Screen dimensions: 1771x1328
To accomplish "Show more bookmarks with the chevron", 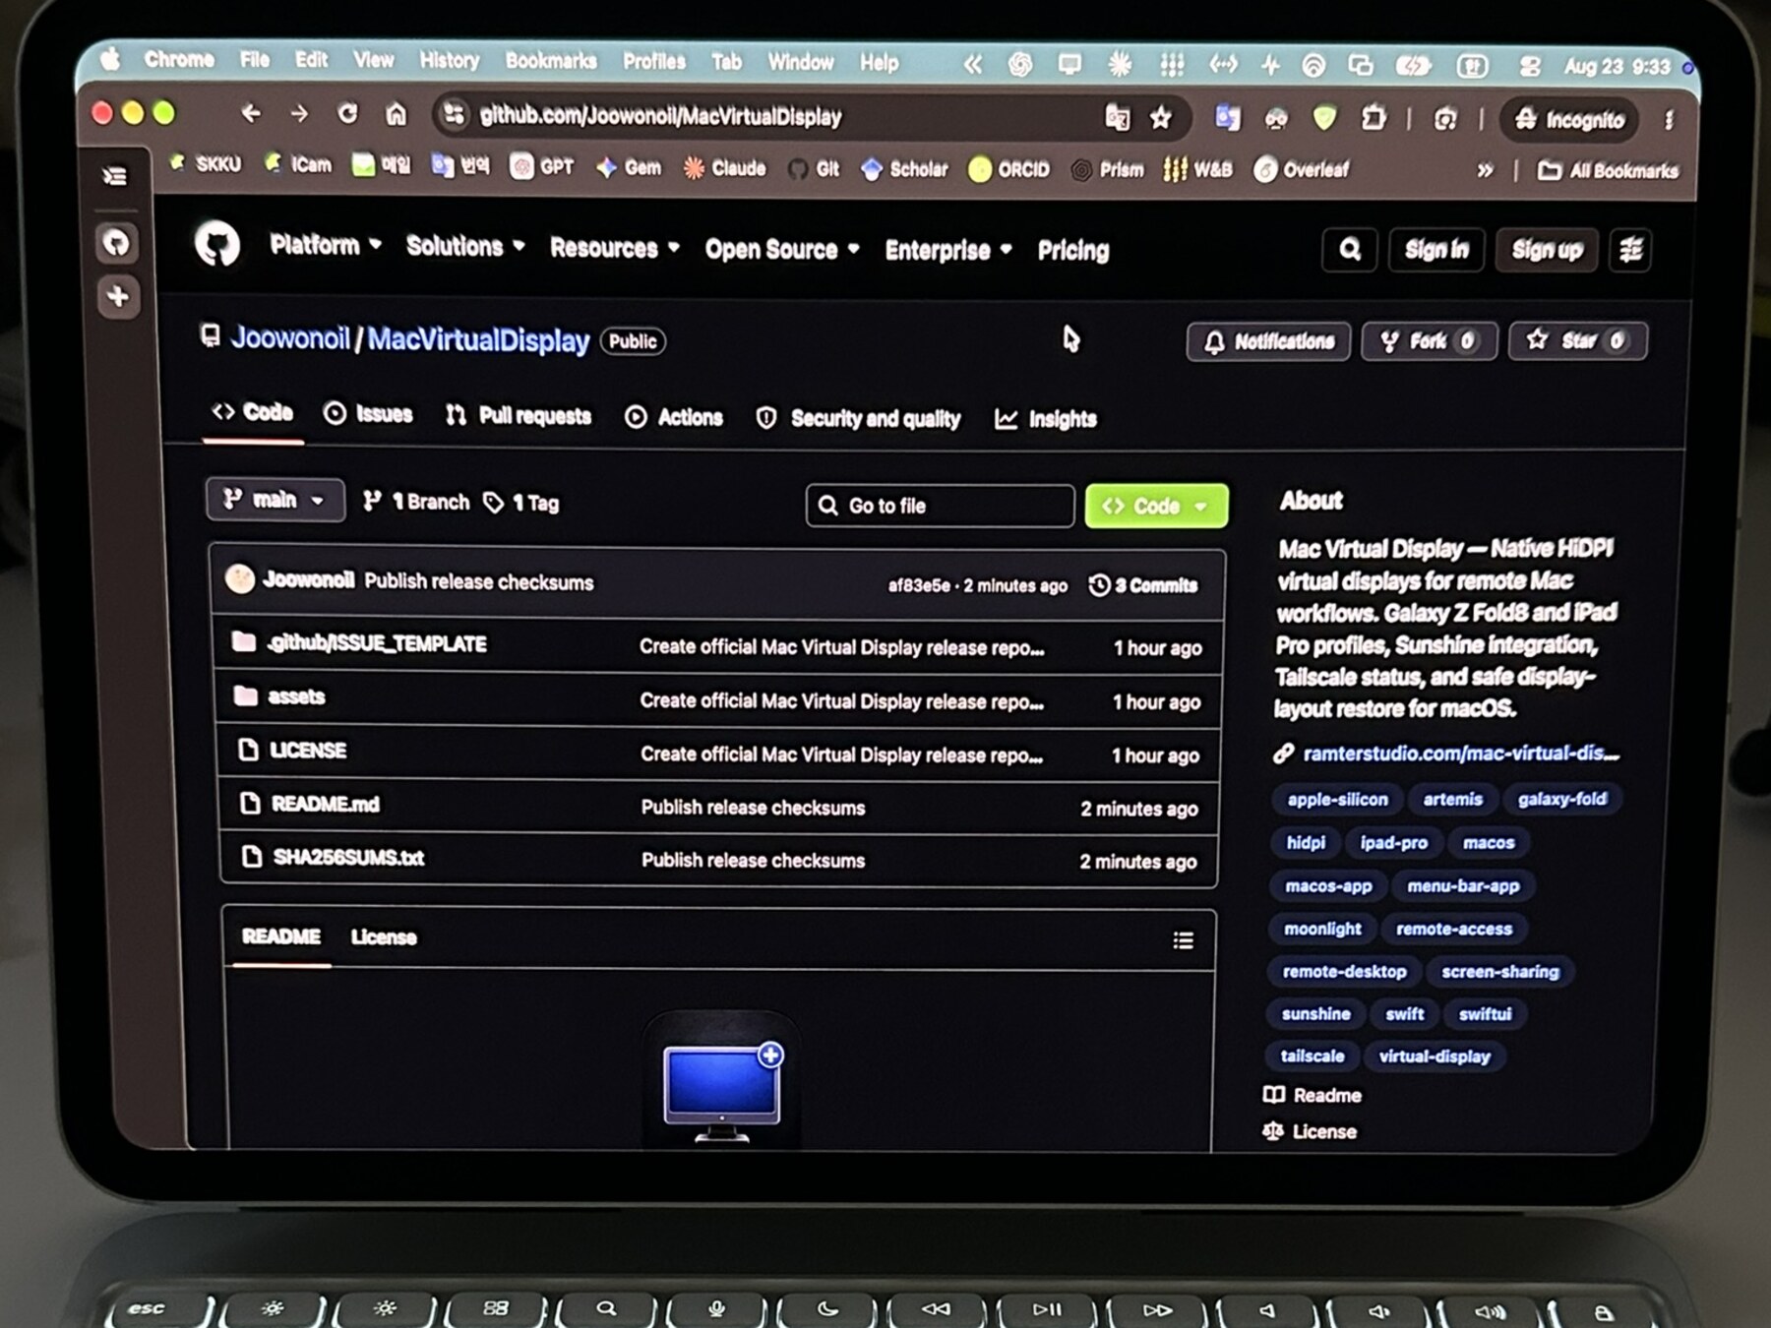I will pyautogui.click(x=1485, y=170).
